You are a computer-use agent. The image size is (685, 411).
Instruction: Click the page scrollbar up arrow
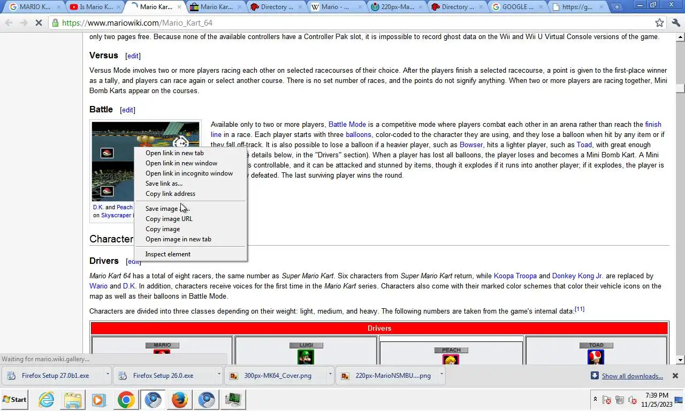point(680,37)
